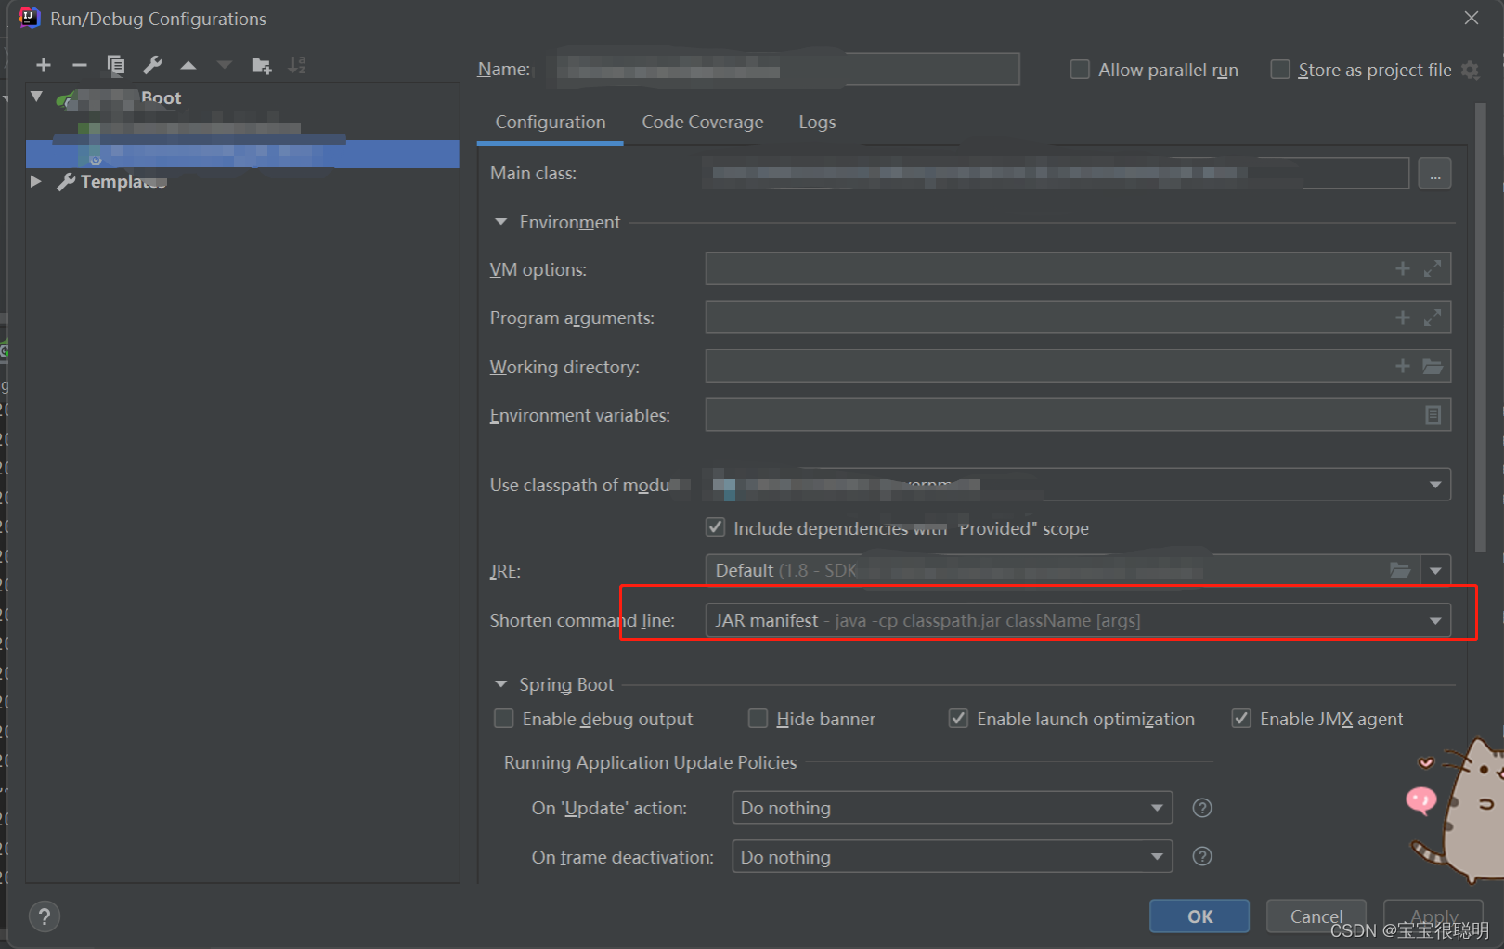This screenshot has height=949, width=1504.
Task: Click the OK button
Action: pyautogui.click(x=1199, y=916)
